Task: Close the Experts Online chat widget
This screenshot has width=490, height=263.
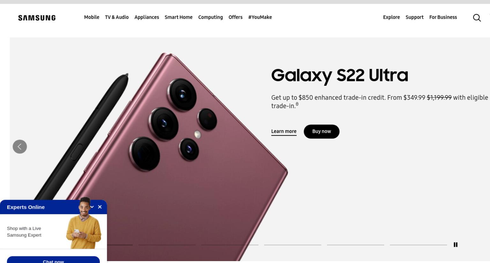Action: pos(100,207)
